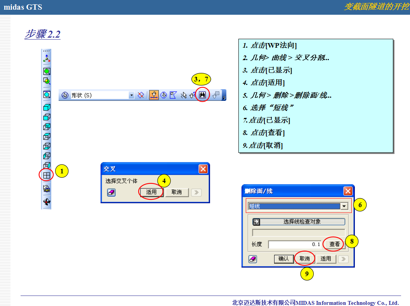The width and height of the screenshot is (410, 306).
Task: Expand the >> button in 交叉 dialog
Action: (196, 193)
